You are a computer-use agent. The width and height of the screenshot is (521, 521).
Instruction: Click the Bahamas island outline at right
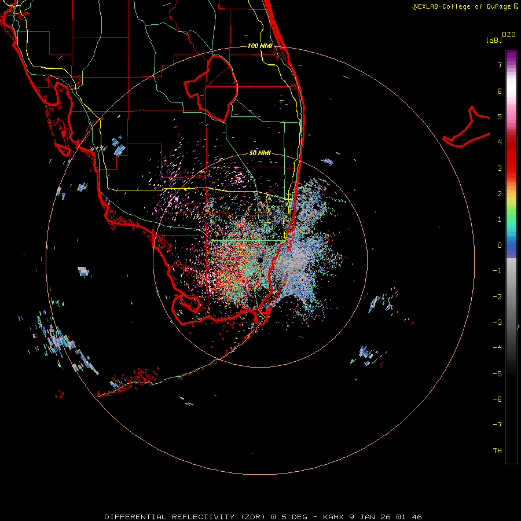pyautogui.click(x=467, y=127)
